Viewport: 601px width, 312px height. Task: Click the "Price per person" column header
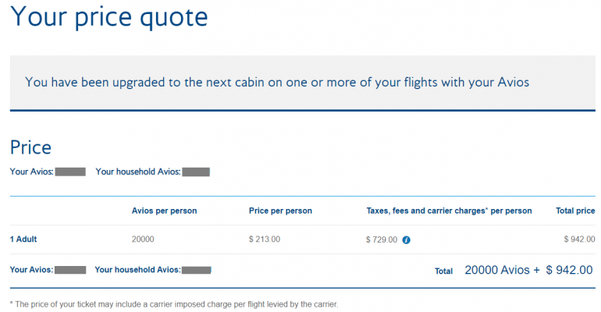(x=279, y=211)
